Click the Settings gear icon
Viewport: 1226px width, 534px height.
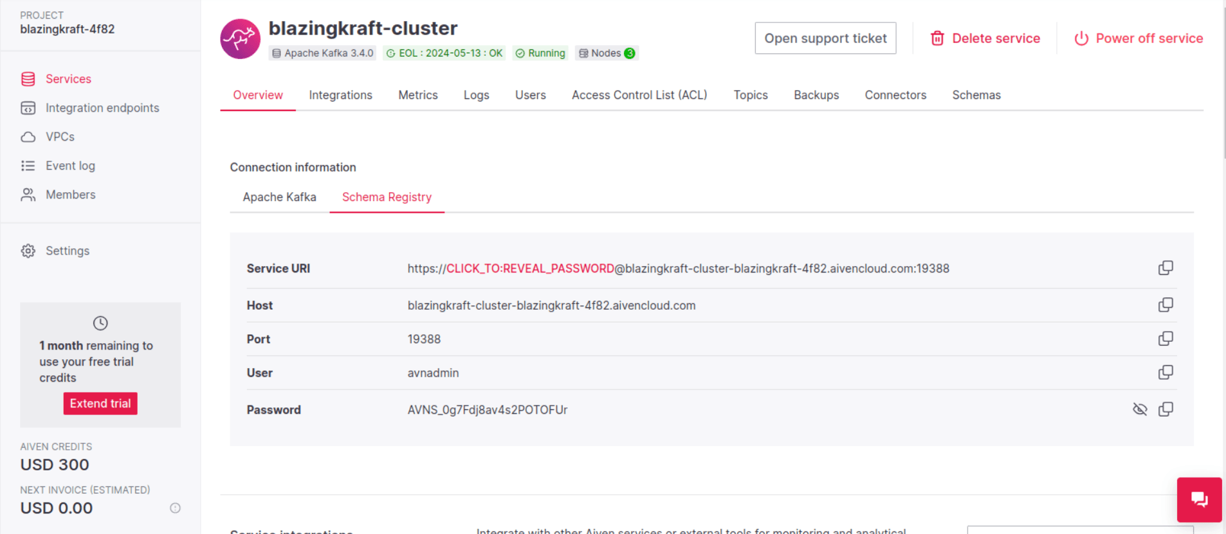tap(28, 251)
